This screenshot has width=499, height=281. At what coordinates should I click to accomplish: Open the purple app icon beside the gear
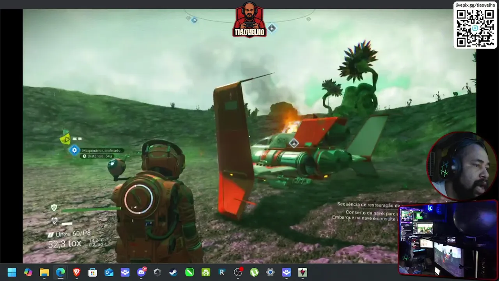pyautogui.click(x=287, y=272)
